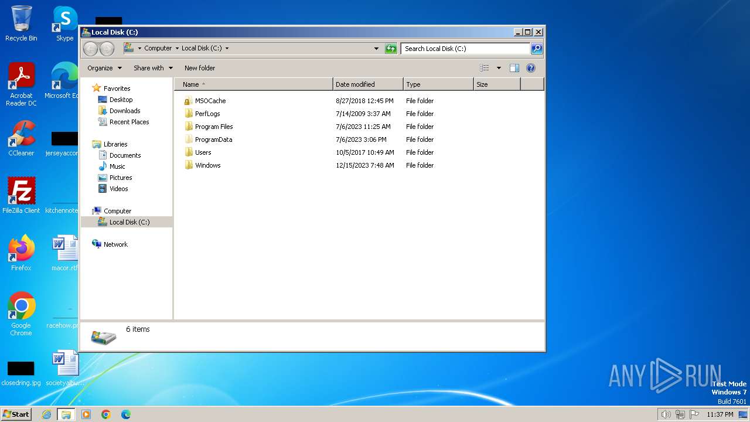Select Firefox desktop shortcut
Screen dimensions: 750x422
(x=21, y=253)
